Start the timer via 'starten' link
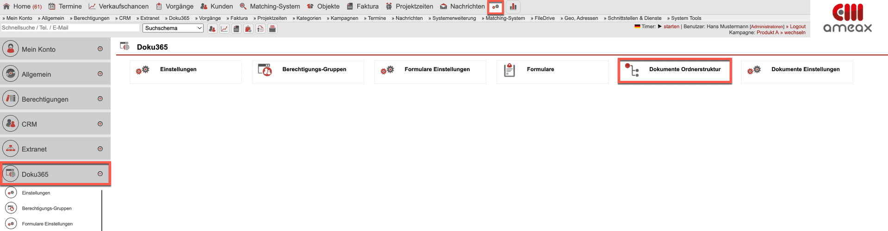Viewport: 888px width, 231px height. (x=671, y=27)
